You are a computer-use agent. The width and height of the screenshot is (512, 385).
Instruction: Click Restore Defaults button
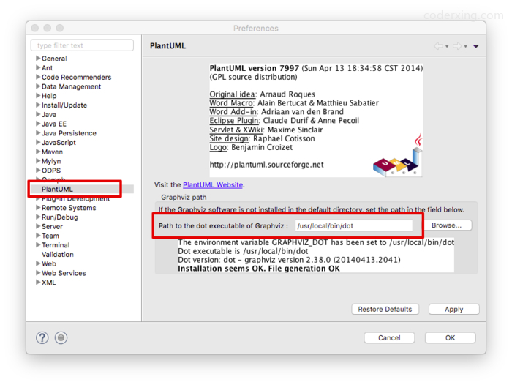385,309
